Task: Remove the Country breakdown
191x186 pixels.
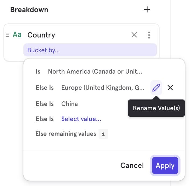Action: 134,35
